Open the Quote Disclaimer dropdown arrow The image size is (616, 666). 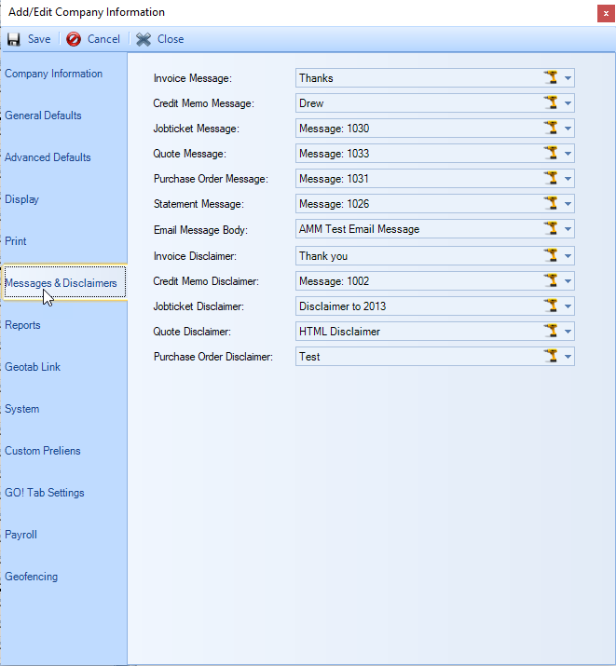click(568, 331)
